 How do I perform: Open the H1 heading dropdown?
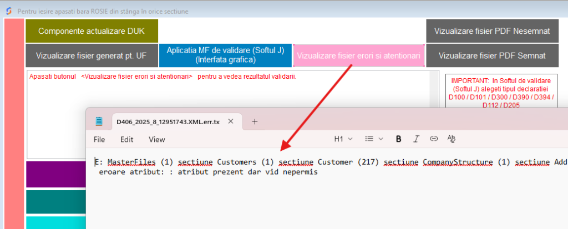pos(343,139)
